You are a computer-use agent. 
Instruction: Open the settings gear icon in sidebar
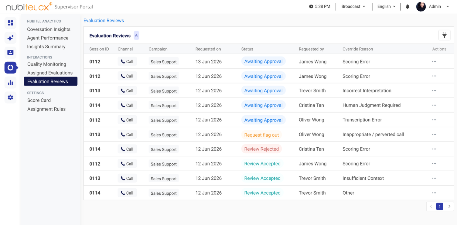[11, 97]
